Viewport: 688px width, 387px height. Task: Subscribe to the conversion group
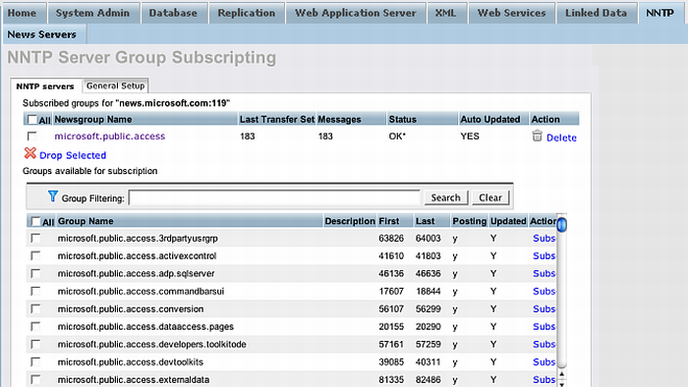pyautogui.click(x=544, y=309)
